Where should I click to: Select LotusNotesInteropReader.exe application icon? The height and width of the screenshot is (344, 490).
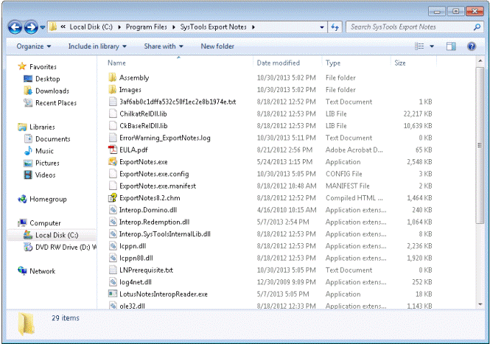pos(113,294)
